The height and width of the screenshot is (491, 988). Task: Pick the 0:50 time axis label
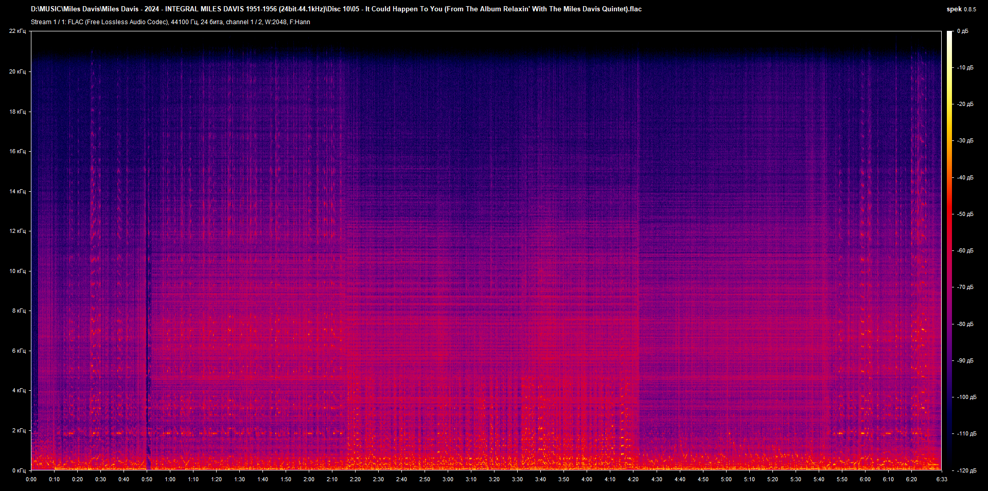(147, 479)
